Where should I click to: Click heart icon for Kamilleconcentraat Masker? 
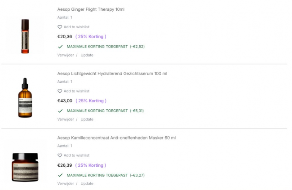tap(60, 155)
